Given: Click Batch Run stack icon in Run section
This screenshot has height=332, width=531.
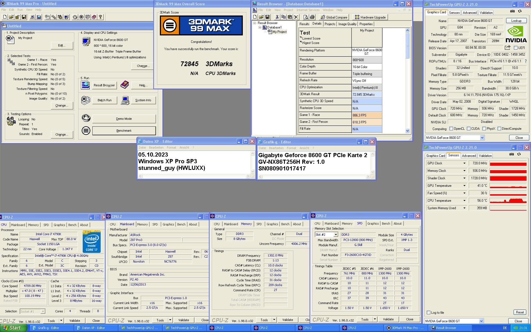Looking at the screenshot, I should coord(86,100).
